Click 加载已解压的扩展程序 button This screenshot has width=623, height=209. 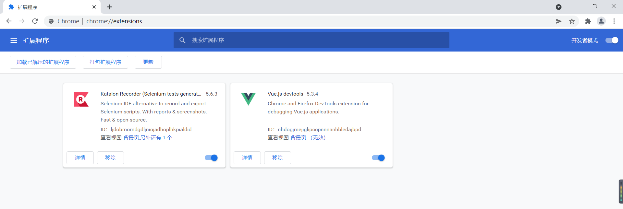(x=43, y=62)
